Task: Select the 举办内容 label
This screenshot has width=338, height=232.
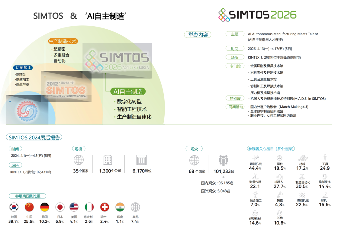Action: point(198,35)
